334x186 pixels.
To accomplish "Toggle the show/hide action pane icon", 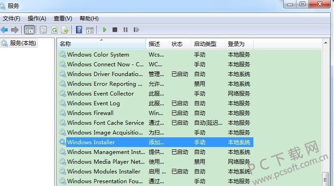I will [x=90, y=30].
